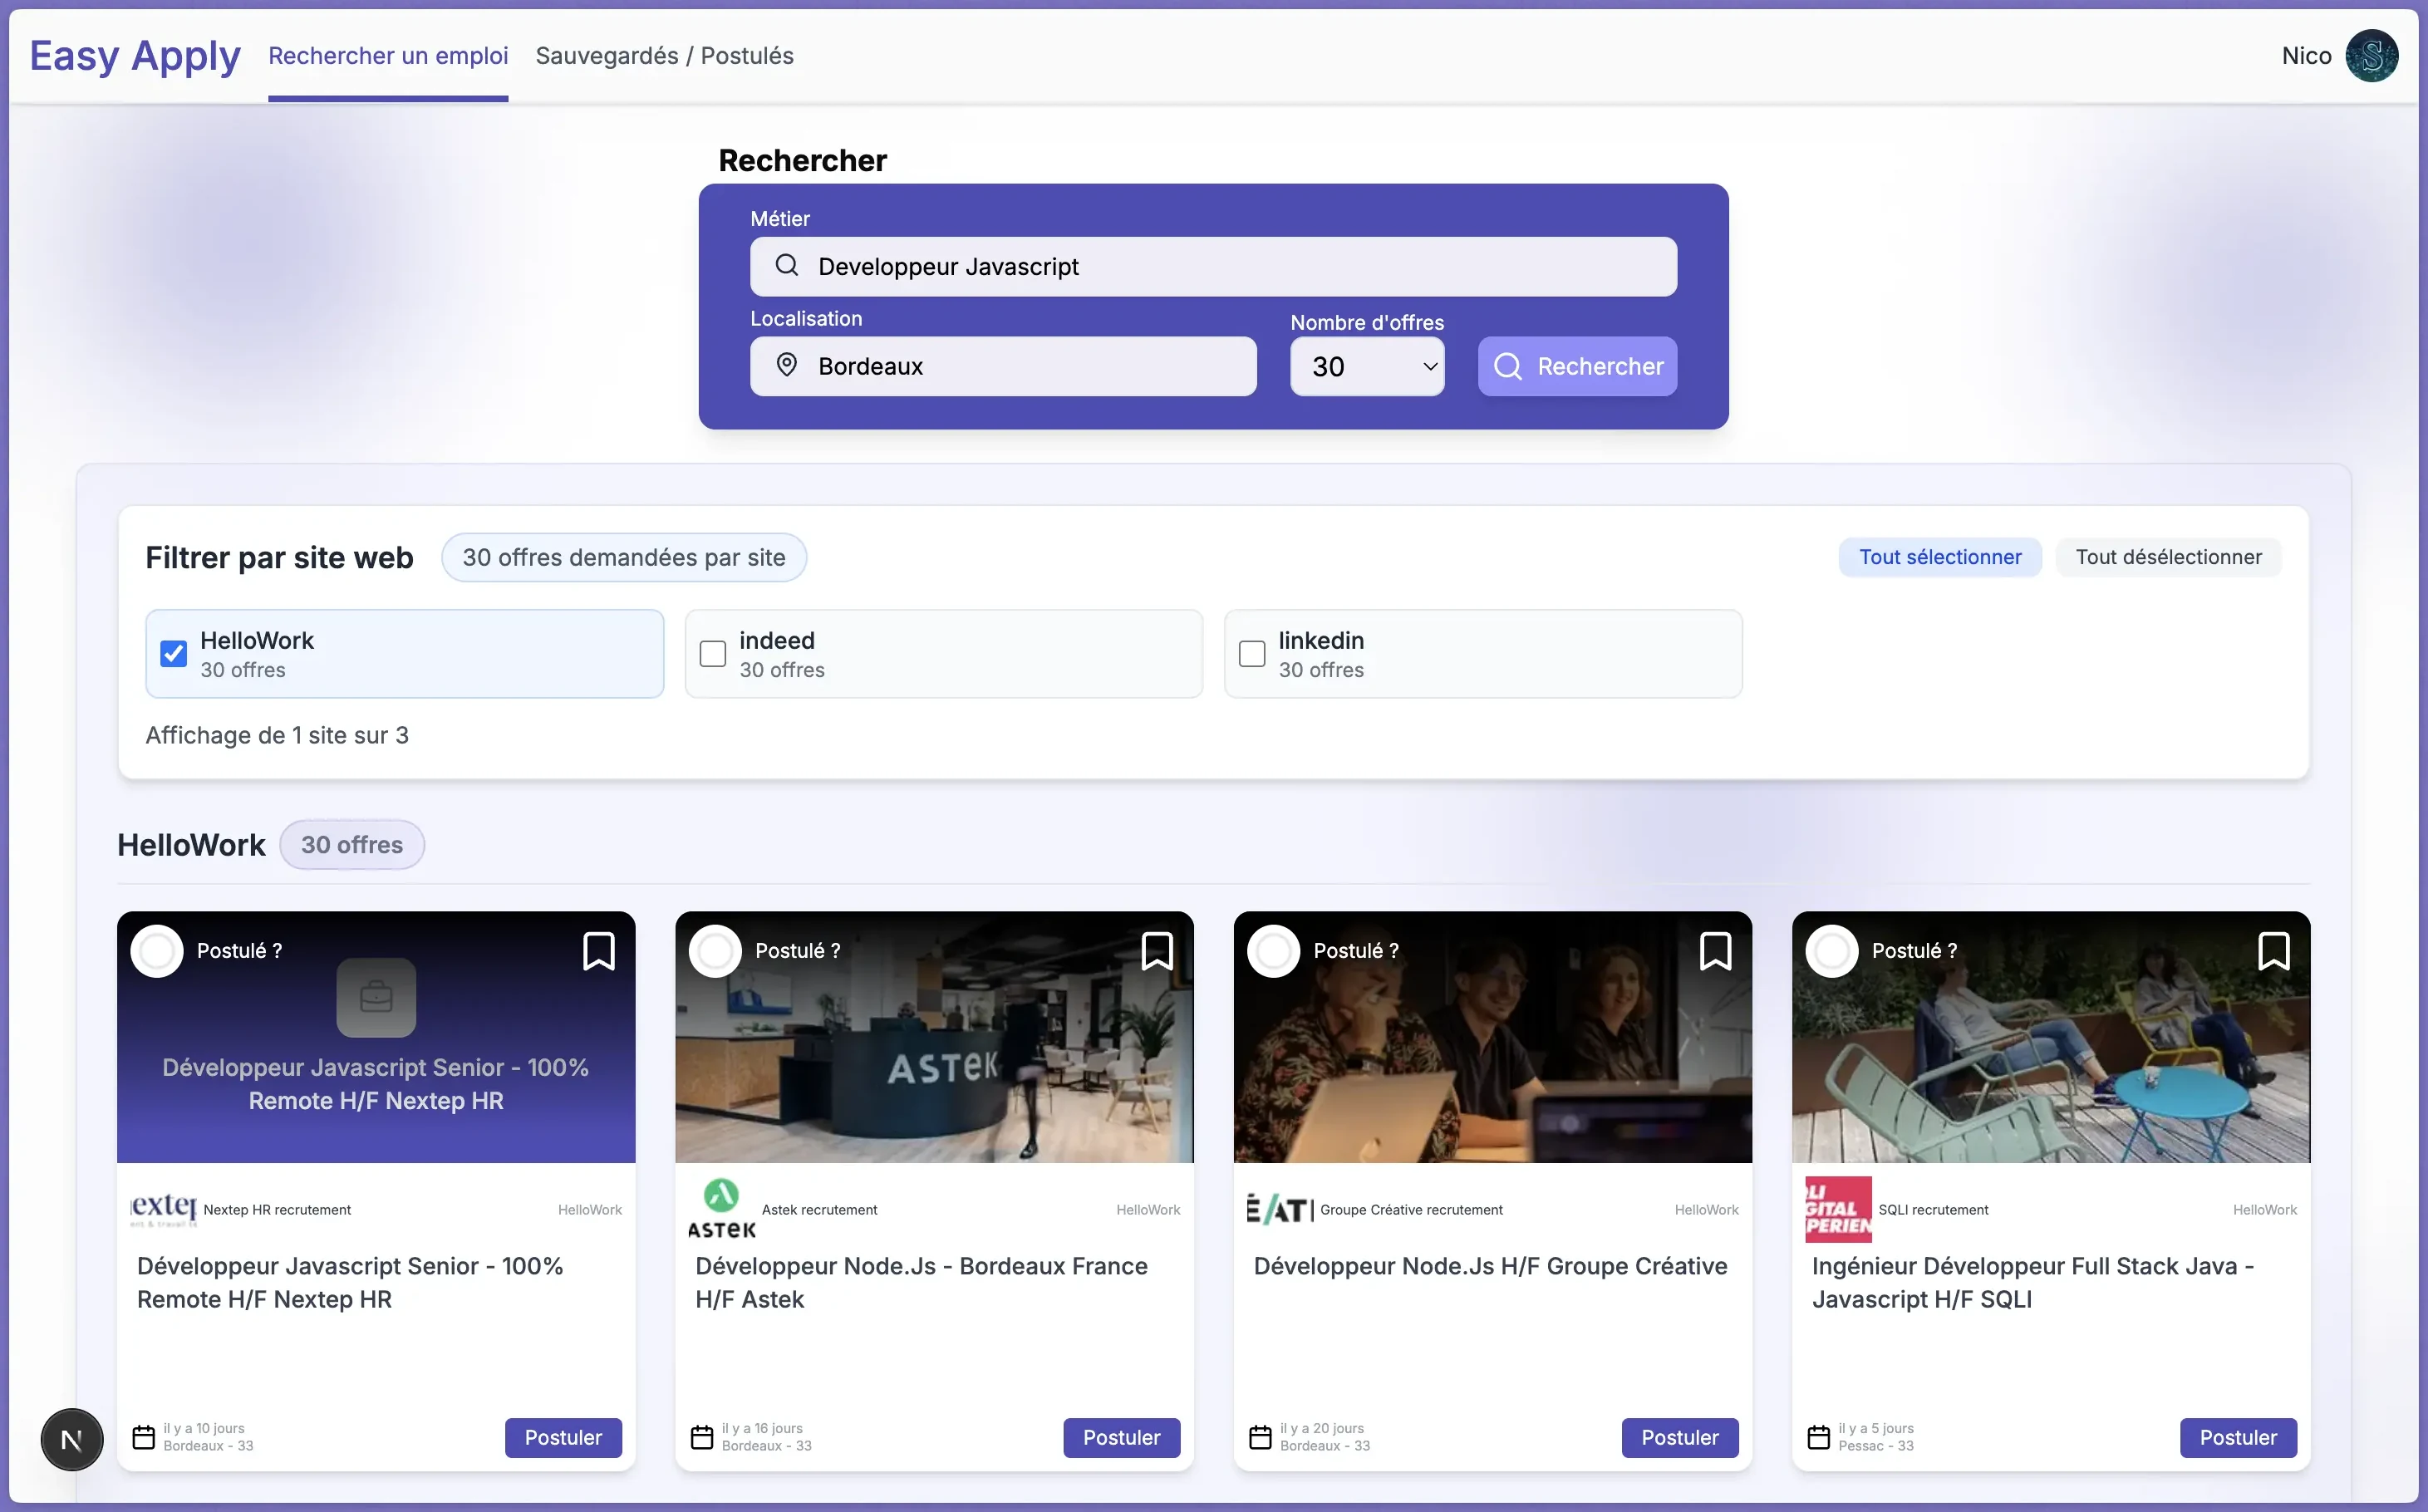Viewport: 2428px width, 1512px height.
Task: Click the Nextep HR company logo
Action: (x=164, y=1209)
